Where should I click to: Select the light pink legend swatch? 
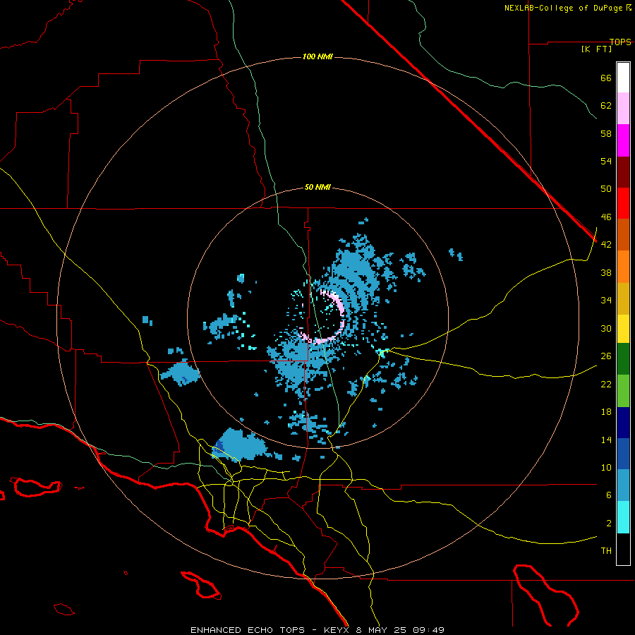pos(623,109)
